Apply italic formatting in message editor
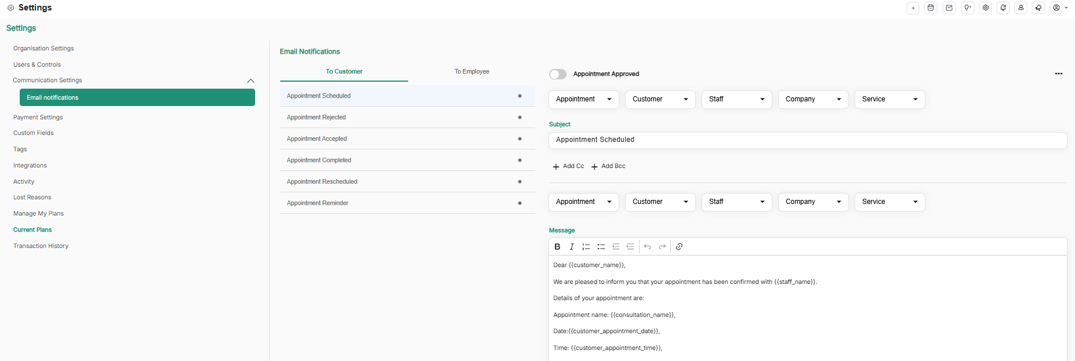 click(572, 247)
